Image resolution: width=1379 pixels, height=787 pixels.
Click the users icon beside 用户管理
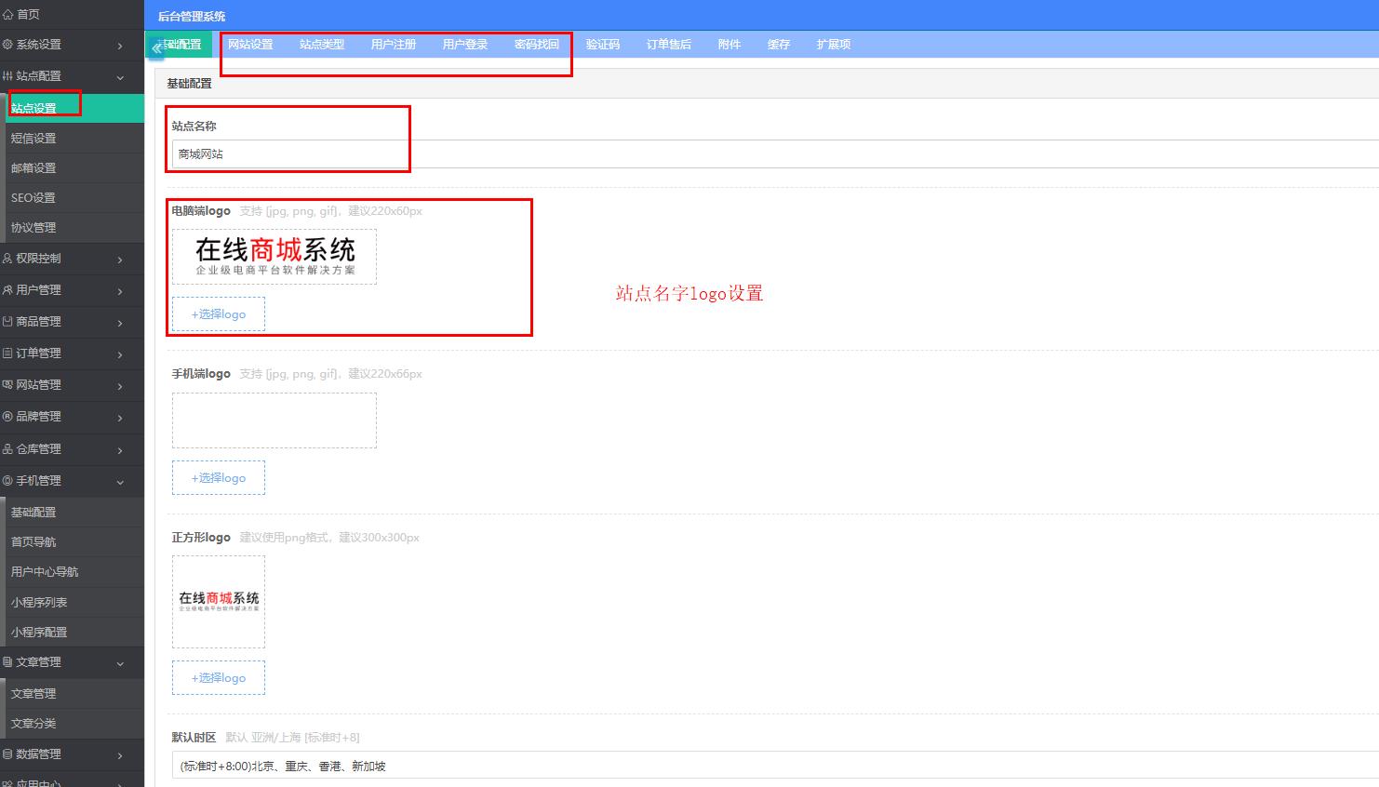coord(7,290)
